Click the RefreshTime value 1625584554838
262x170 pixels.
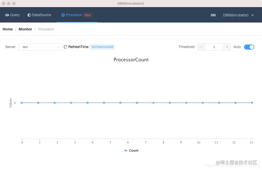click(102, 47)
